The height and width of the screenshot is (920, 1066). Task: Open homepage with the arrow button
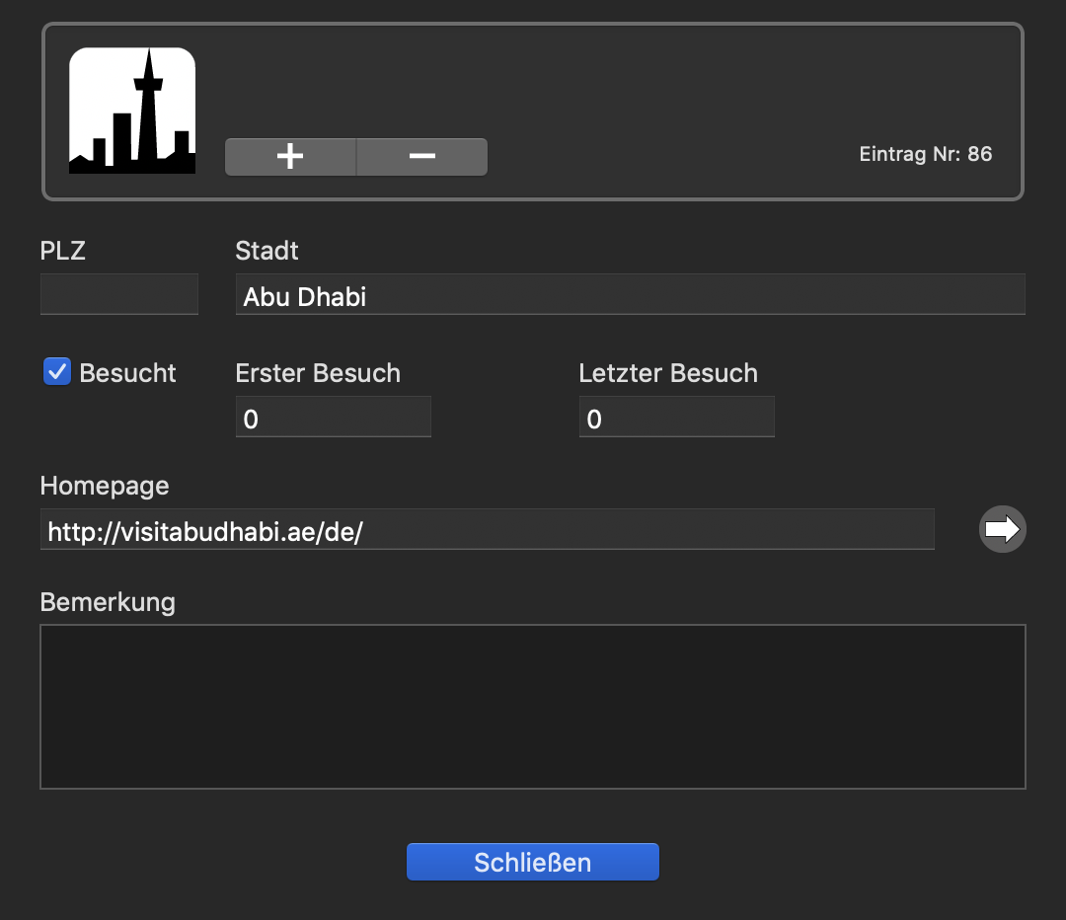(x=1002, y=529)
